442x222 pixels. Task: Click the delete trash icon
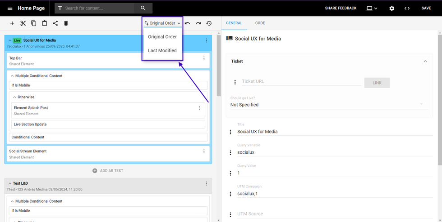pyautogui.click(x=66, y=23)
